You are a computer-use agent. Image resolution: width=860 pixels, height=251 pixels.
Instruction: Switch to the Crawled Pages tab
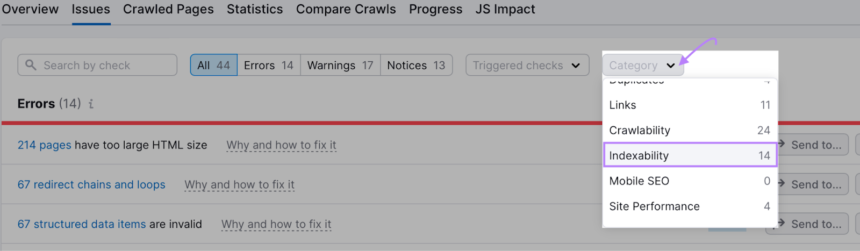(x=168, y=10)
